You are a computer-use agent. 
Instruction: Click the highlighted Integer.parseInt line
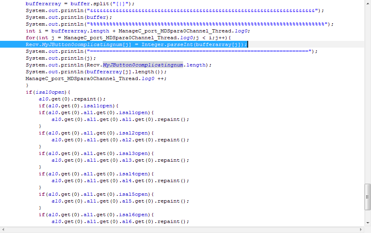click(x=137, y=44)
